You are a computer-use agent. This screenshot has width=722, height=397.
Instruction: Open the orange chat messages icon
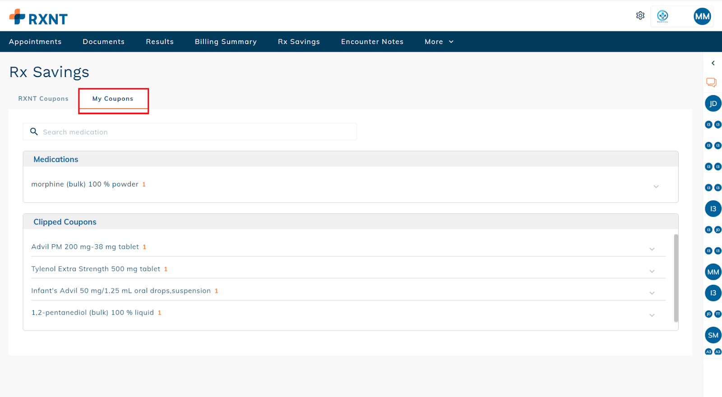(711, 82)
